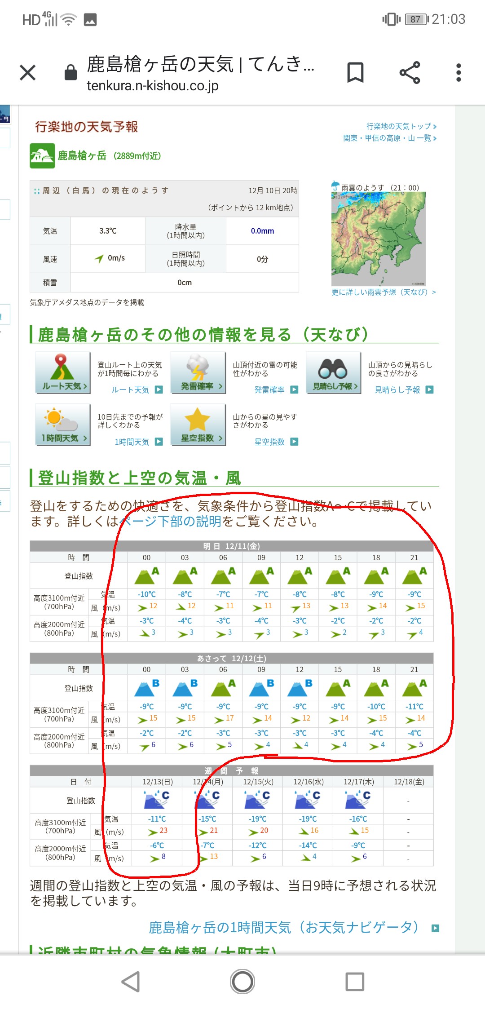Open the three-dot overflow menu
Image resolution: width=485 pixels, height=1009 pixels.
pos(459,72)
